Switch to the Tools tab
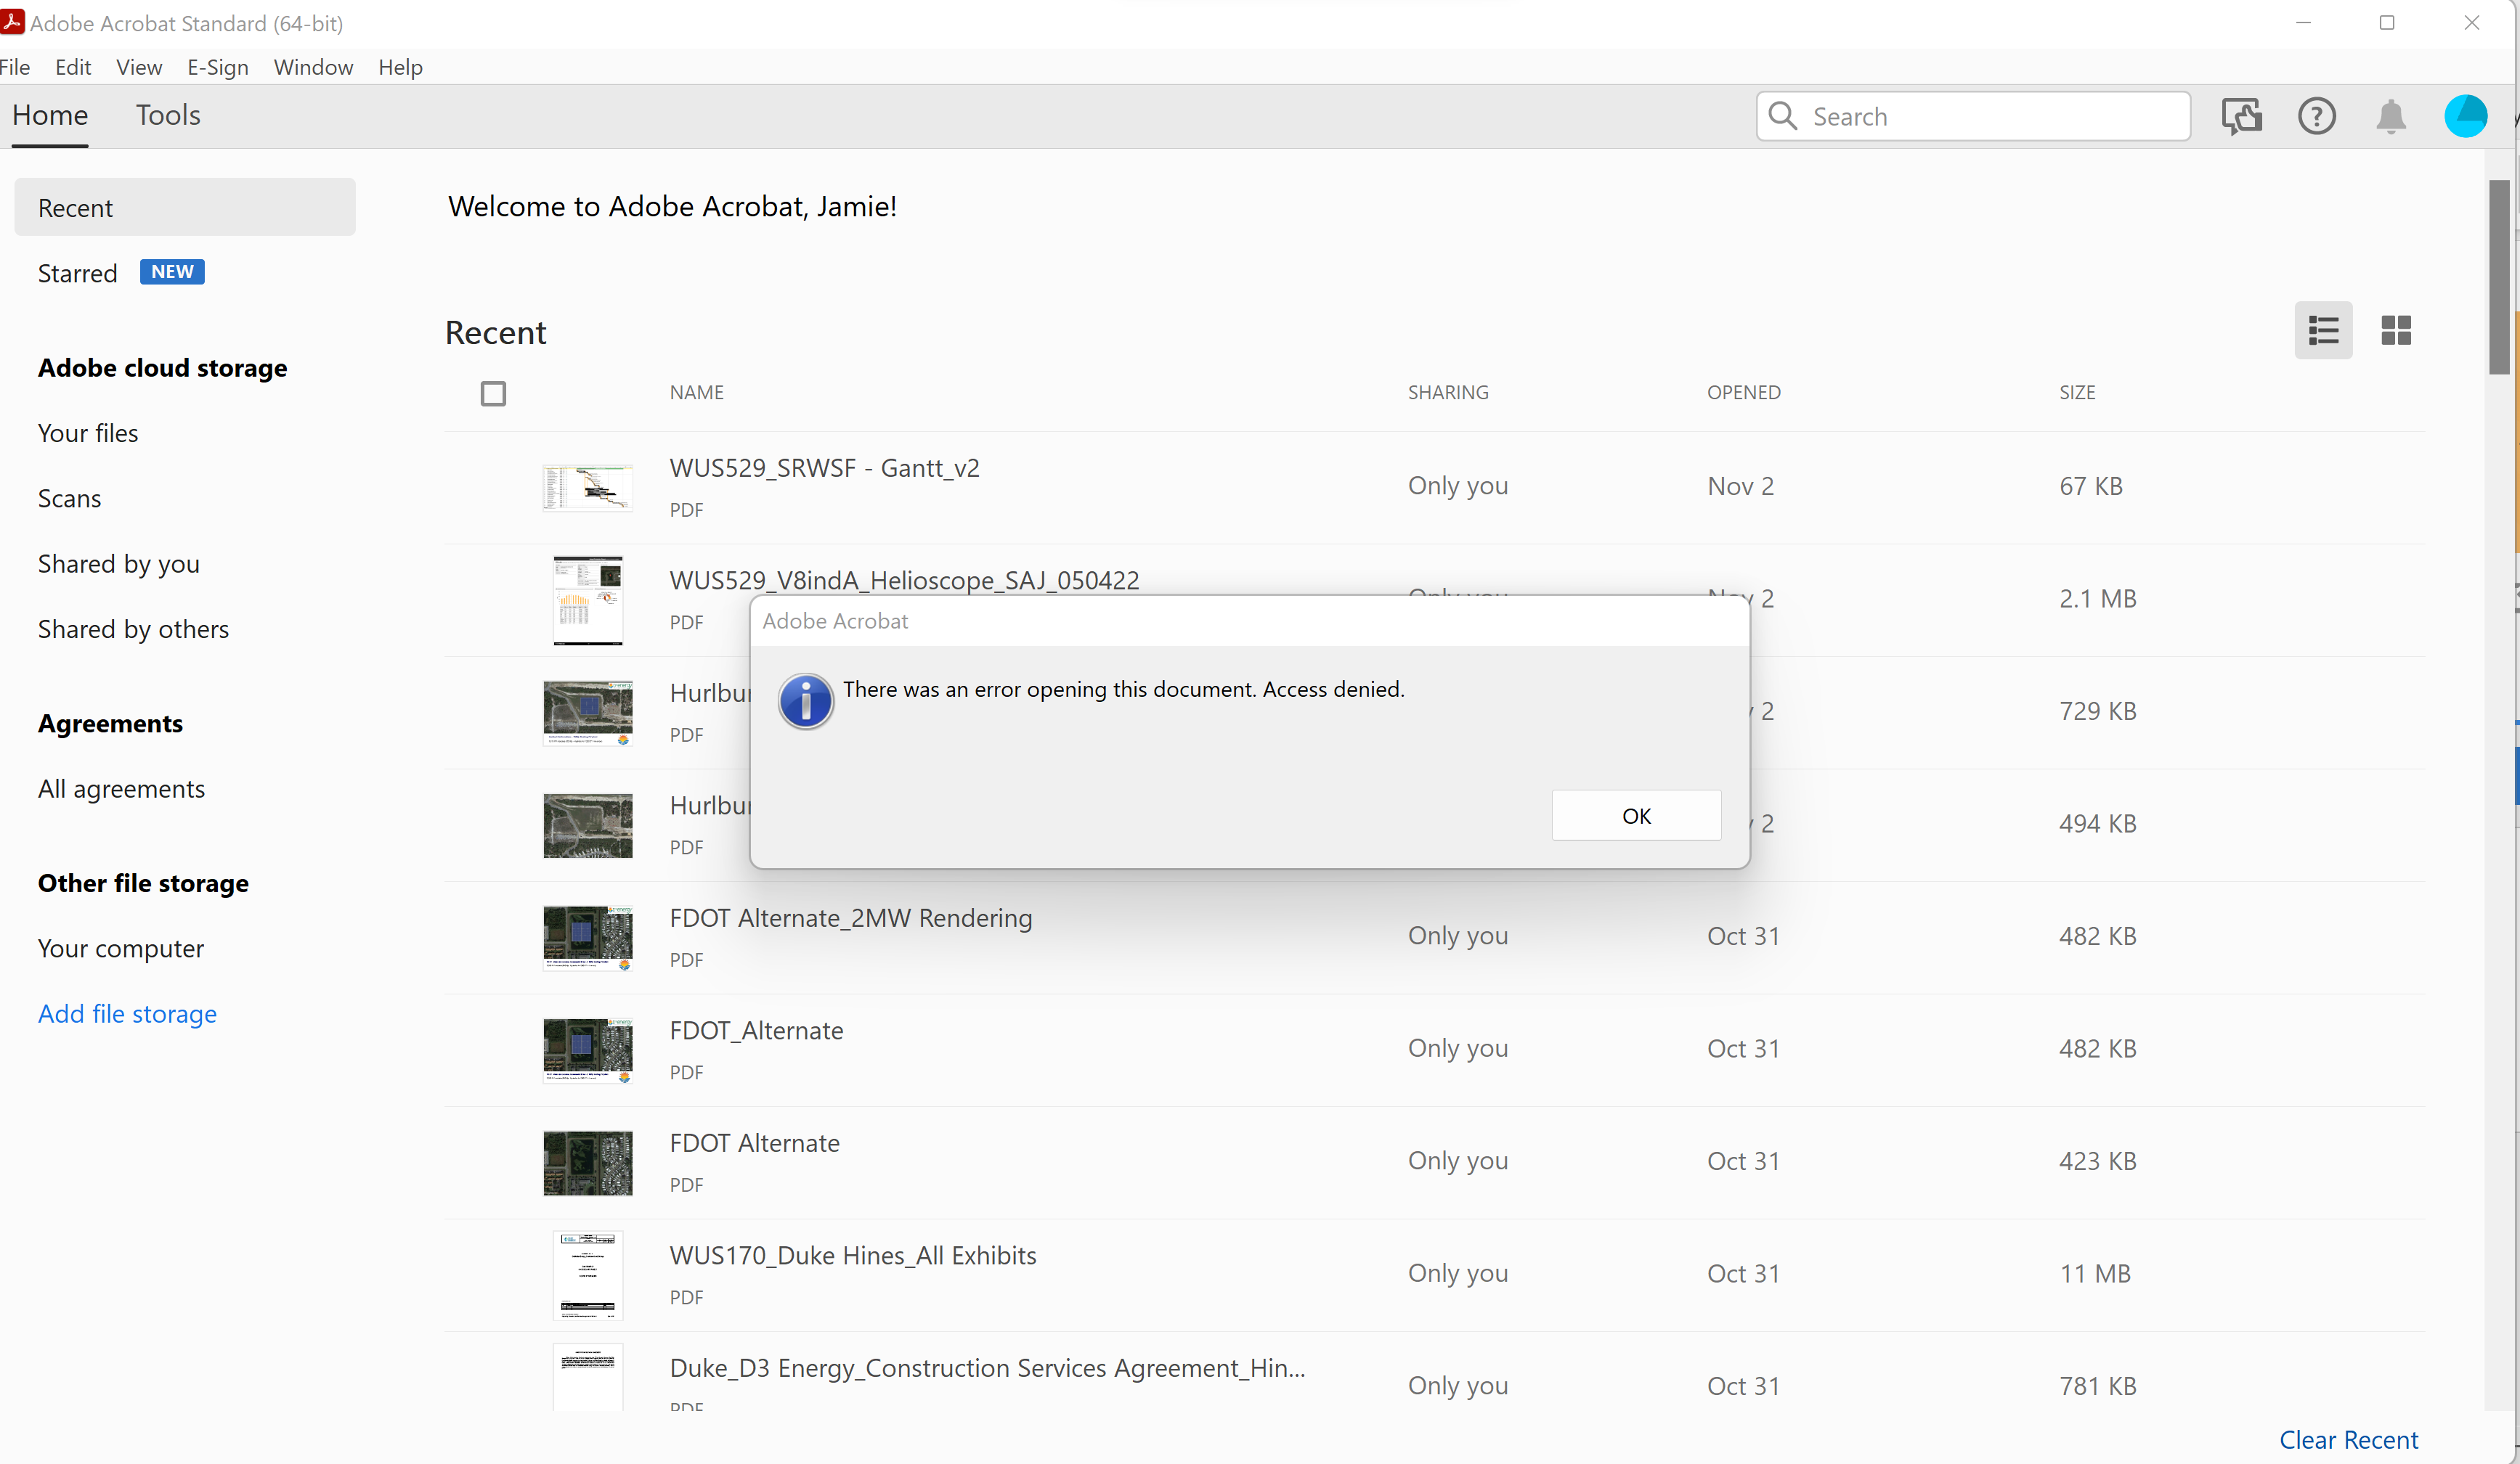2520x1464 pixels. 168,115
